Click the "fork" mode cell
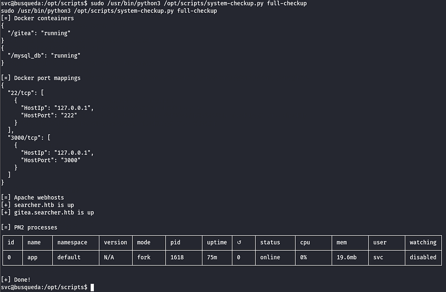 [x=144, y=257]
